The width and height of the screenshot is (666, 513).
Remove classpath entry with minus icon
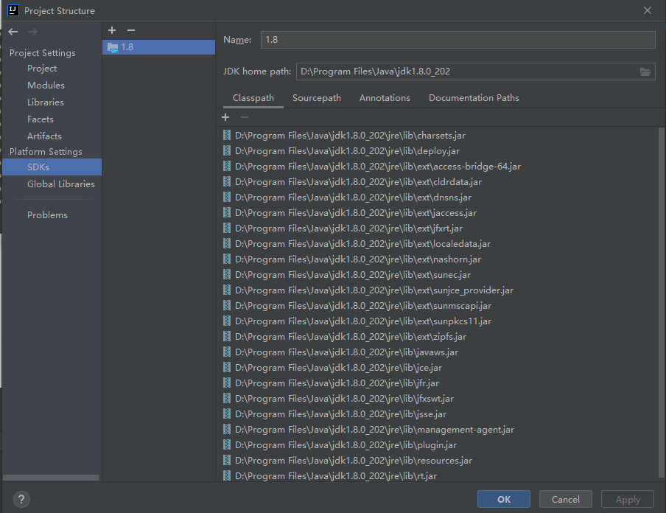click(x=245, y=117)
